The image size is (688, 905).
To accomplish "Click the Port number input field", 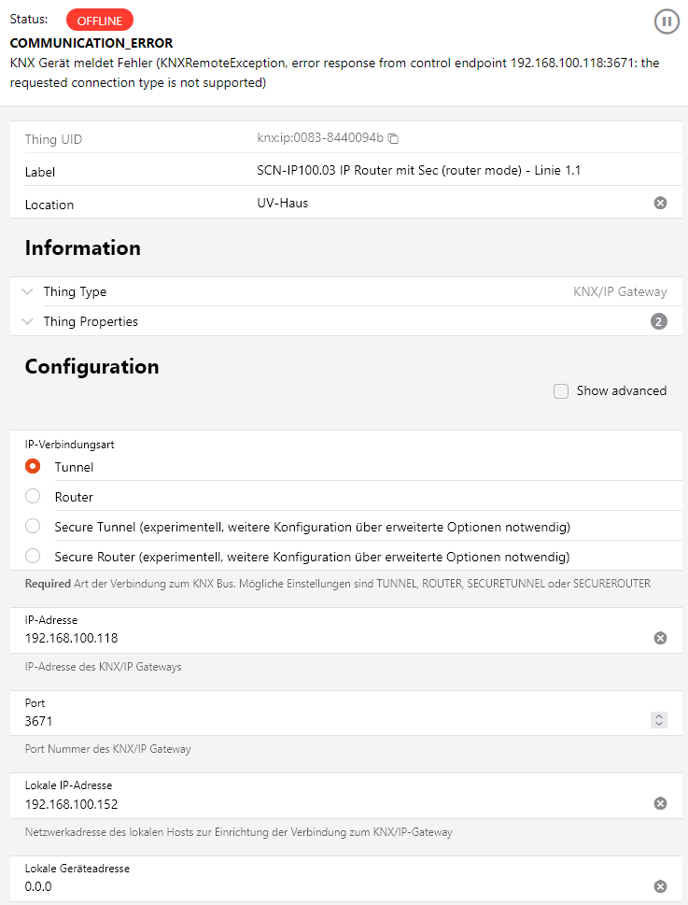I will [327, 721].
